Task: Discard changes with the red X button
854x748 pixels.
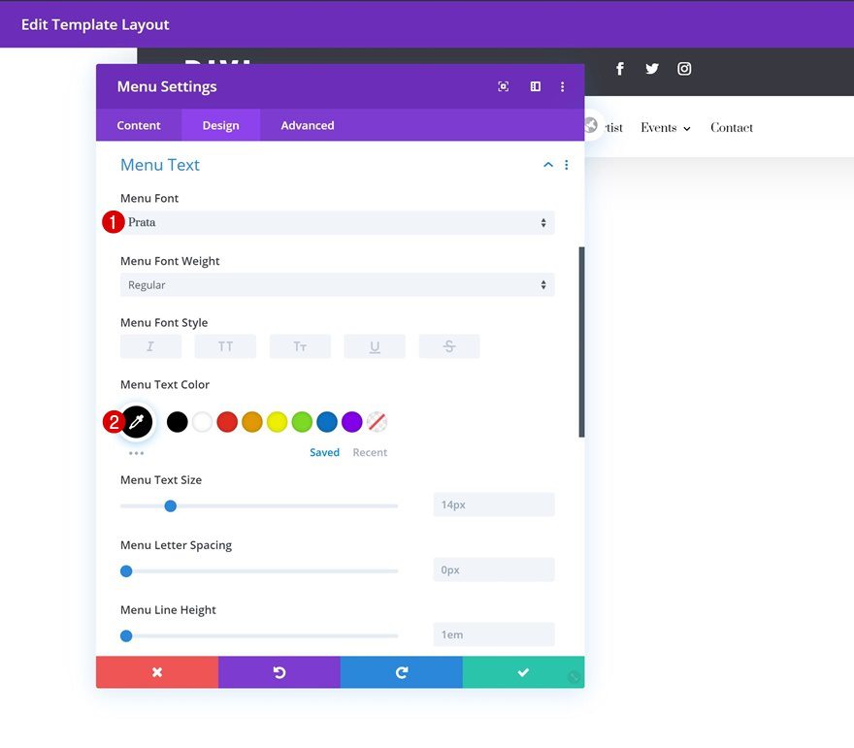Action: click(157, 672)
